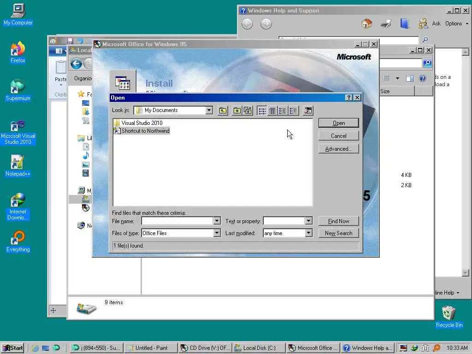Image resolution: width=472 pixels, height=354 pixels.
Task: Click the Help window scrollbar down arrow
Action: coord(466,273)
